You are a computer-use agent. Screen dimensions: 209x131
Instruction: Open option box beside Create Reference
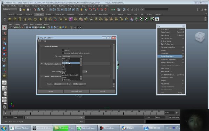pos(183,75)
